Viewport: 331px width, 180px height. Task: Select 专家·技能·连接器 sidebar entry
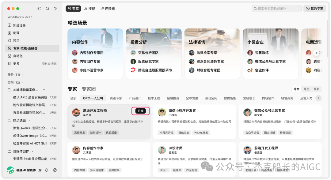click(x=32, y=48)
